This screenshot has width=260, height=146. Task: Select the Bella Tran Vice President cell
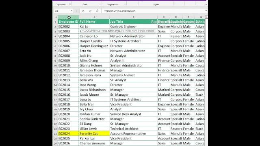133,104
